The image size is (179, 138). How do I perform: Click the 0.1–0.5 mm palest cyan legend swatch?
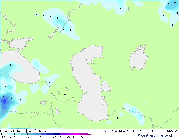click(5, 134)
